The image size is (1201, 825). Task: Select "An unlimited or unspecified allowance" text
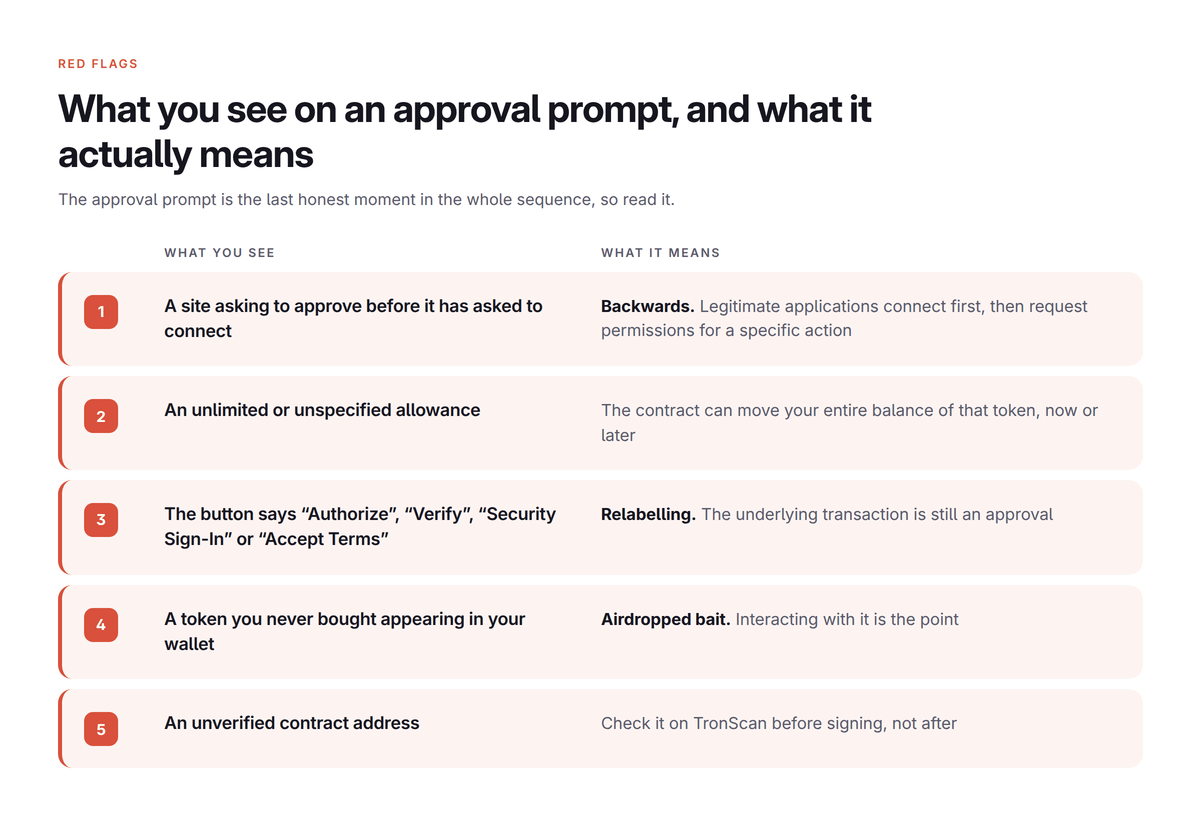(x=322, y=410)
